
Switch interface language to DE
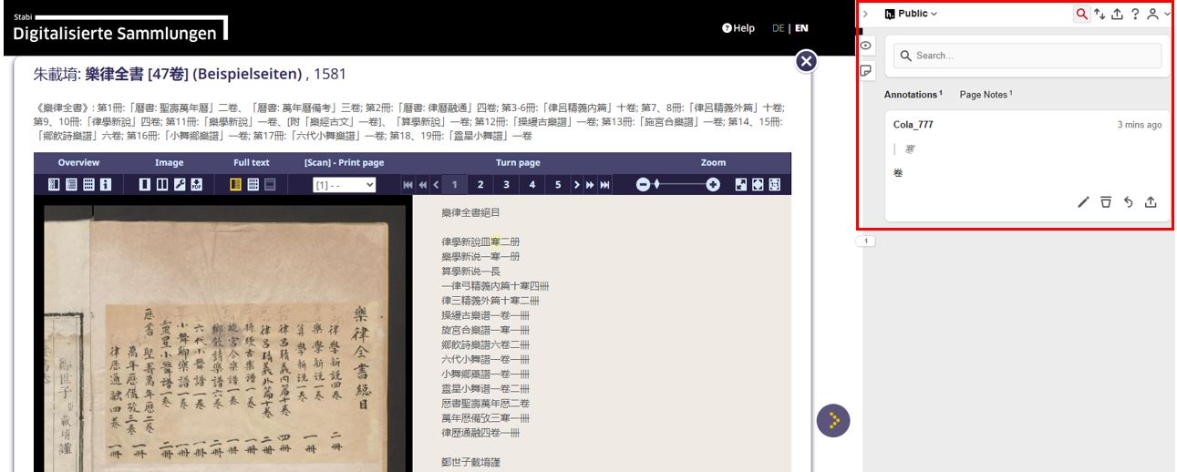(x=778, y=28)
